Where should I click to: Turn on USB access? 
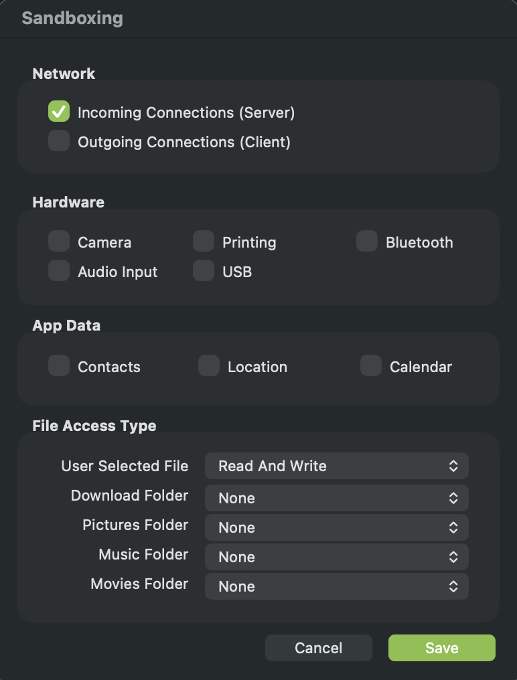tap(204, 271)
